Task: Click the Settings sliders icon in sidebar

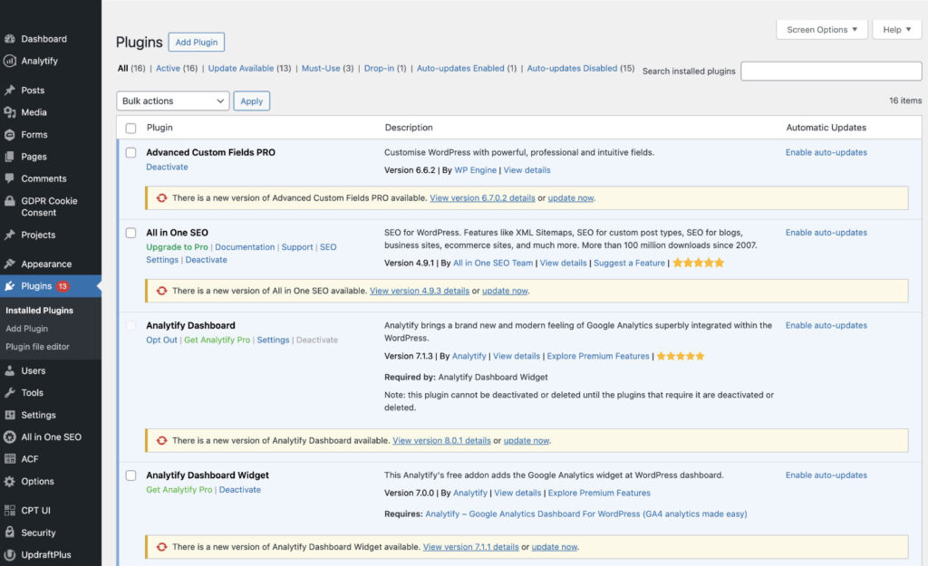Action: pos(9,415)
